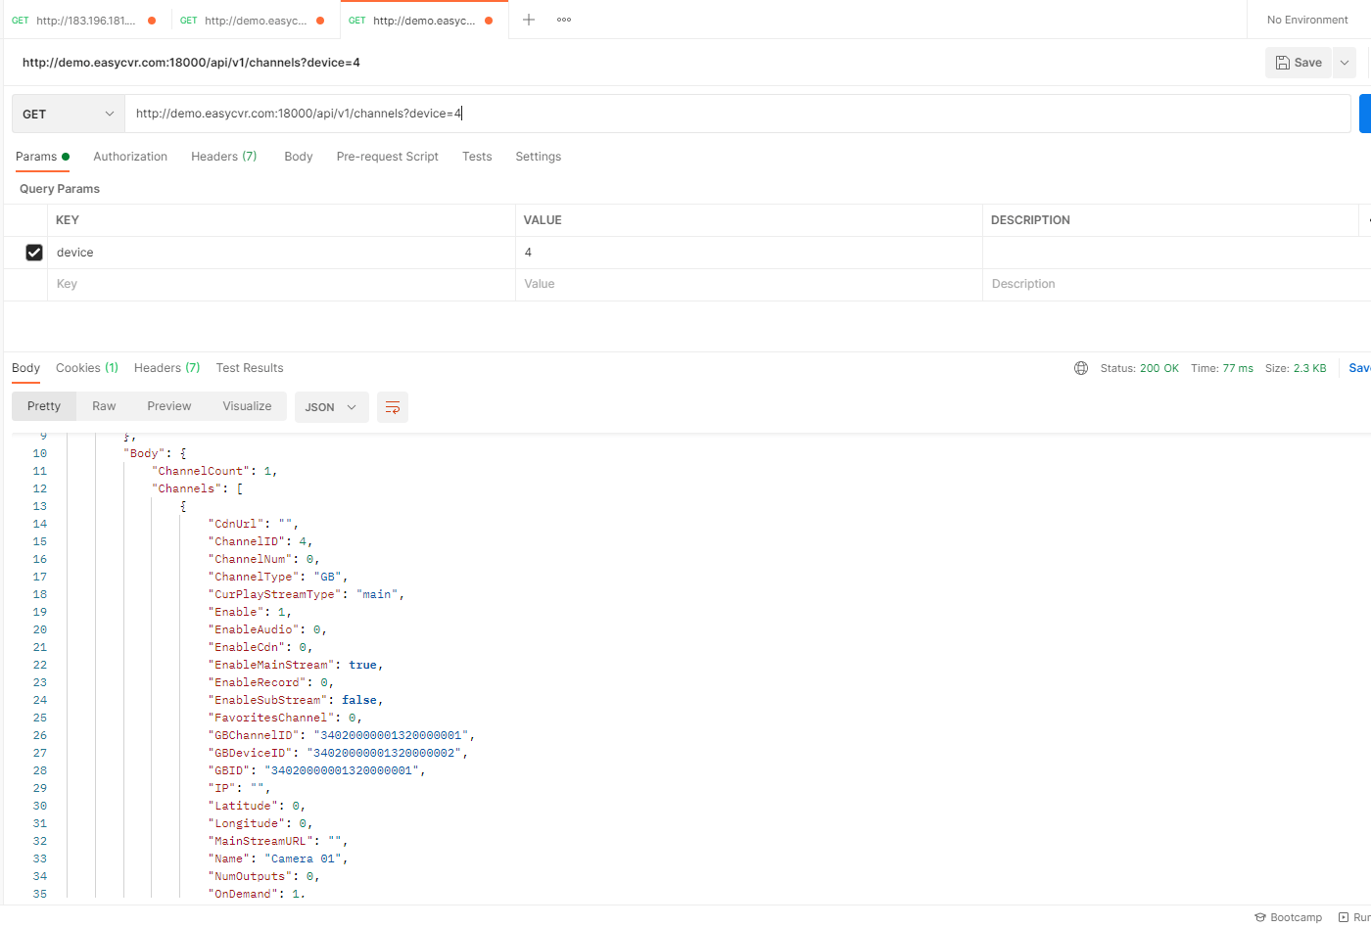Expand the Save options arrow
This screenshot has width=1371, height=928.
1345,63
